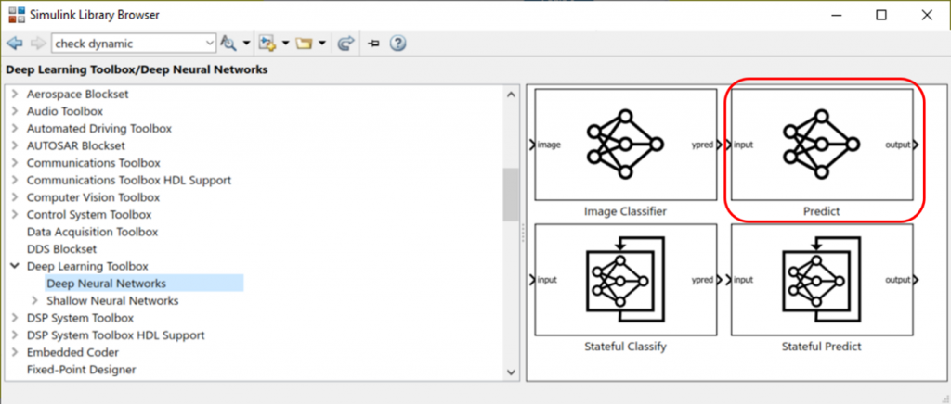
Task: Click the search binoculars icon
Action: [228, 44]
